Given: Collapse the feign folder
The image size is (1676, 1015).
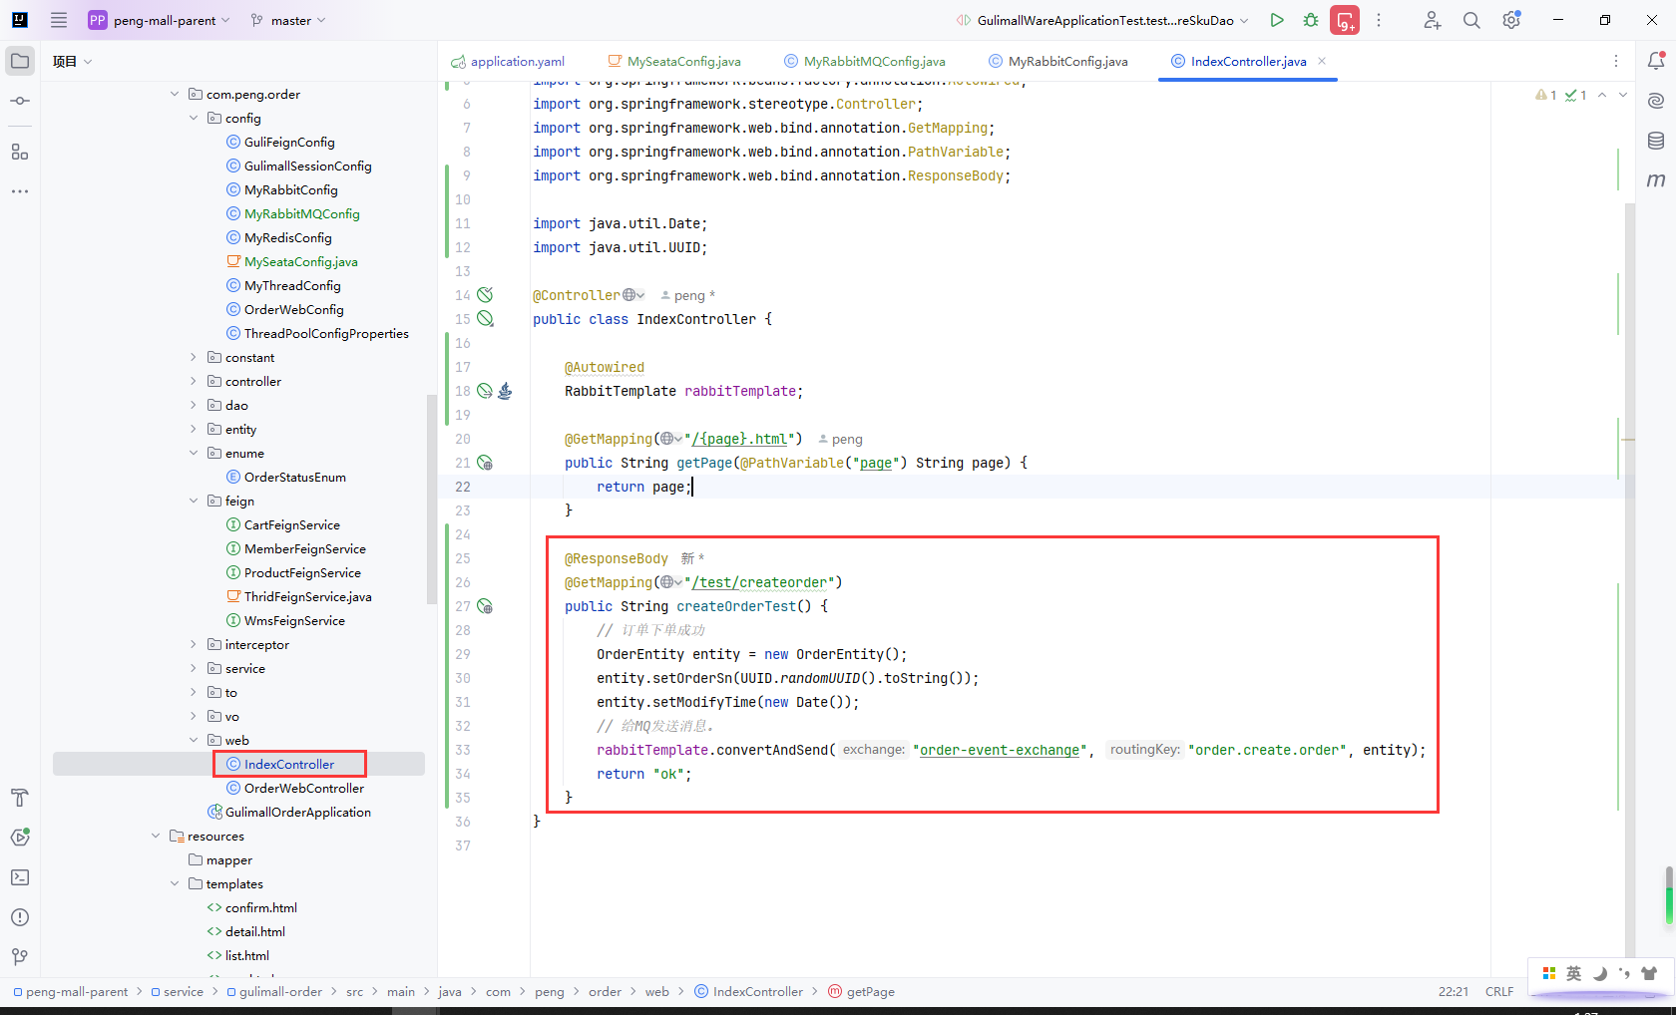Looking at the screenshot, I should click(x=194, y=501).
